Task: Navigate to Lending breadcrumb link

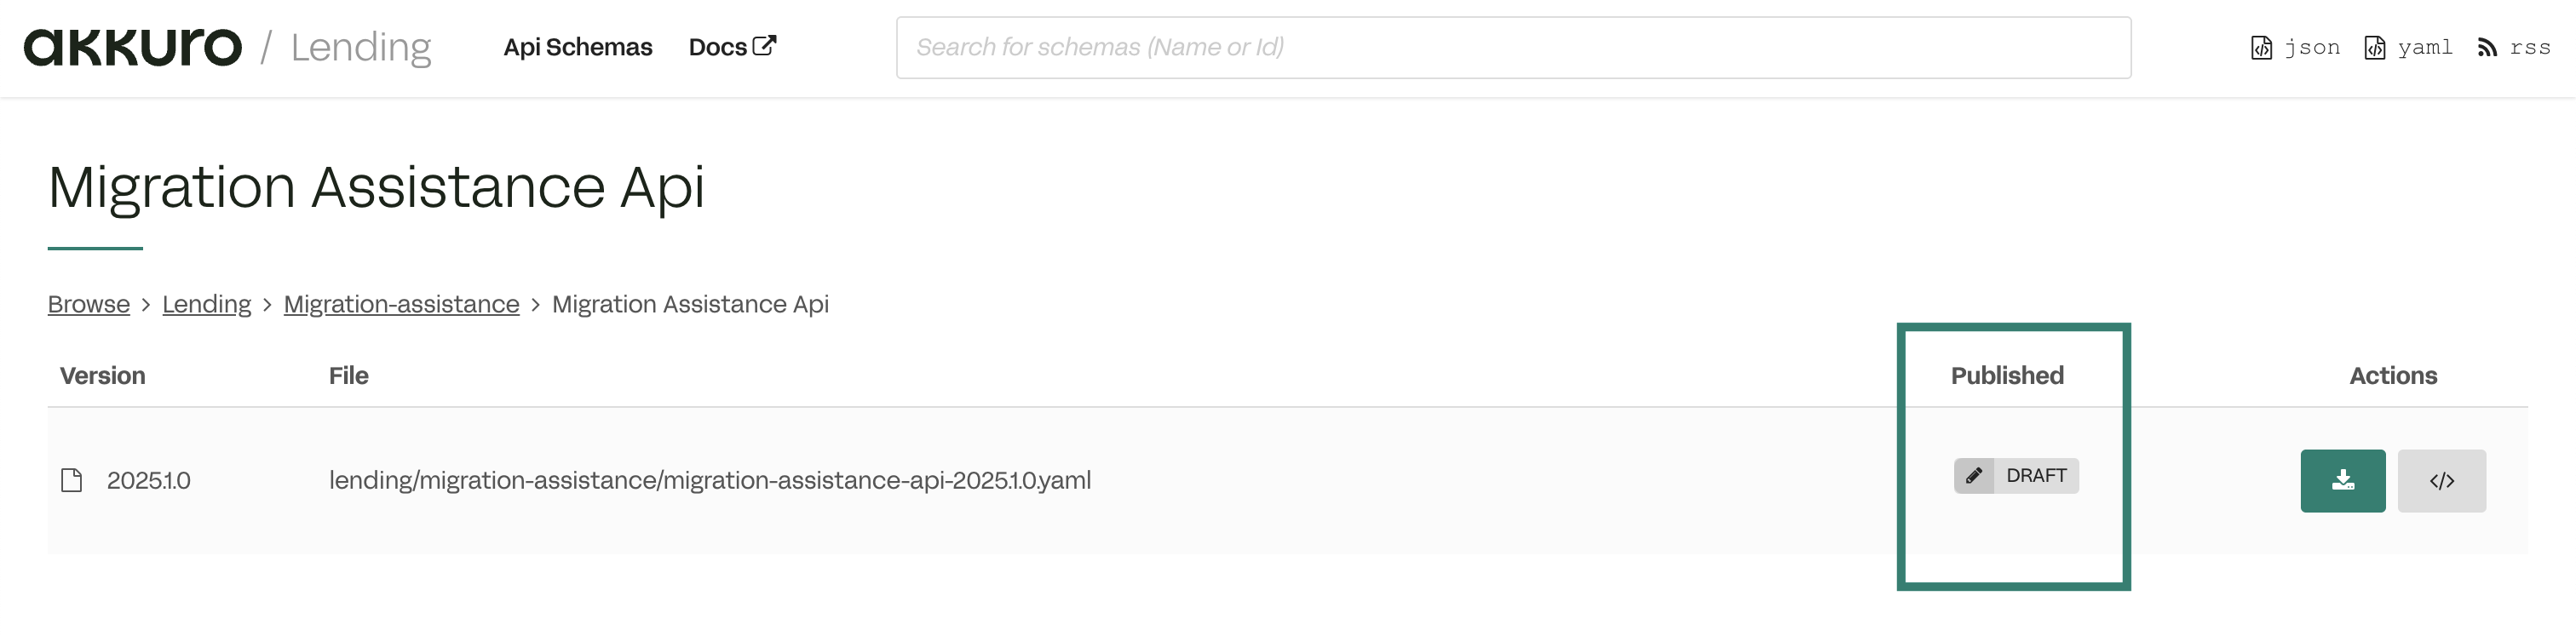Action: coord(206,304)
